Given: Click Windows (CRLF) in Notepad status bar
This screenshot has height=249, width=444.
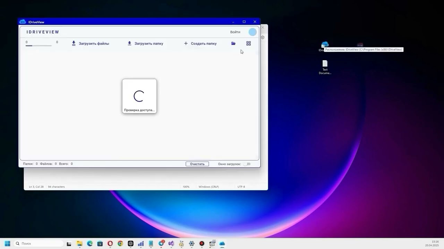Looking at the screenshot, I should (x=208, y=187).
